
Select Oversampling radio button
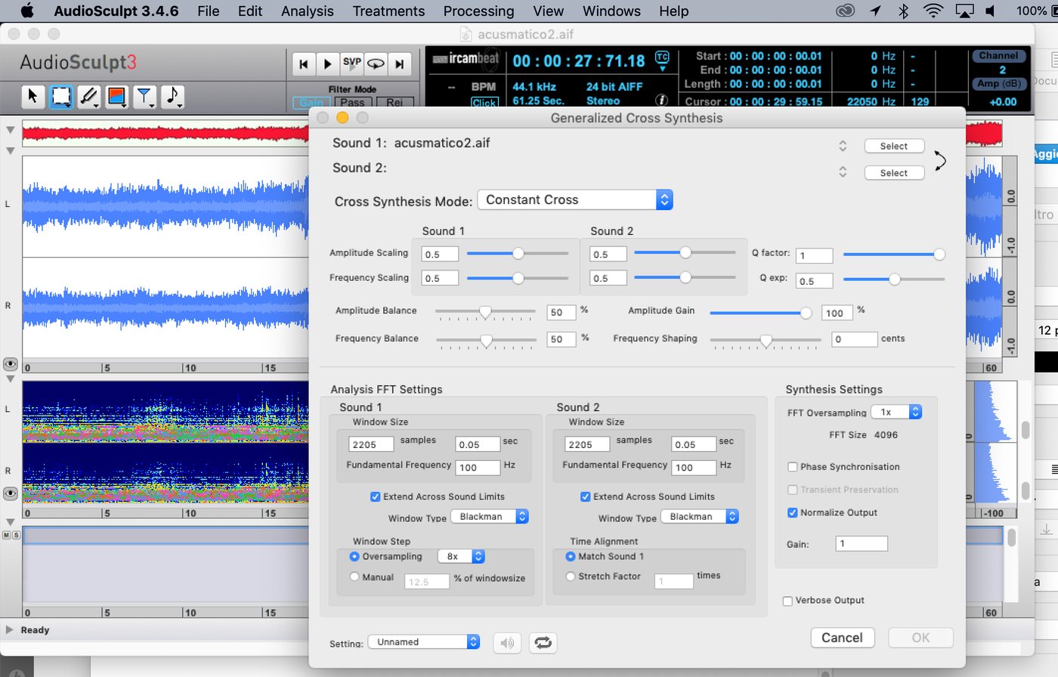click(x=354, y=556)
